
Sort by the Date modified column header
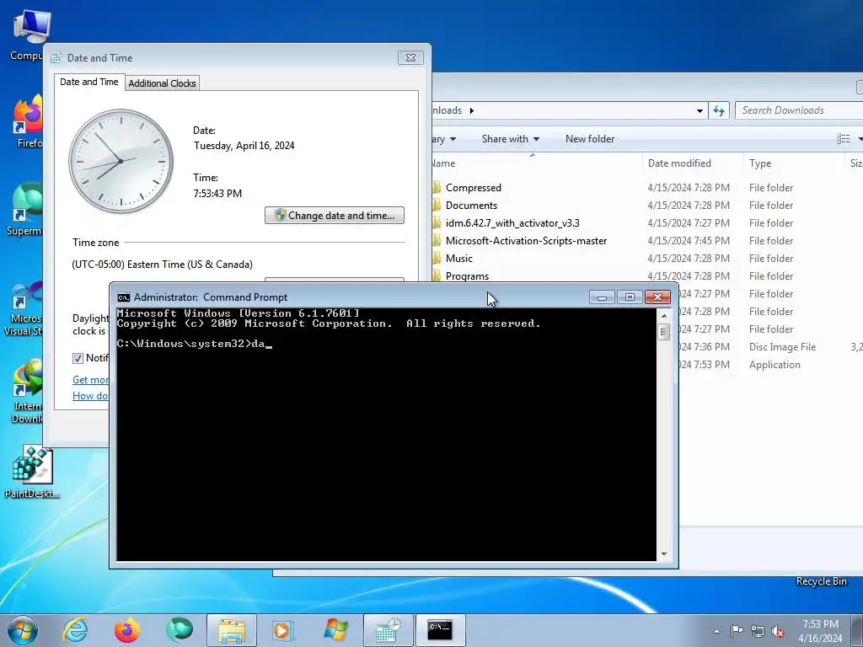coord(693,163)
